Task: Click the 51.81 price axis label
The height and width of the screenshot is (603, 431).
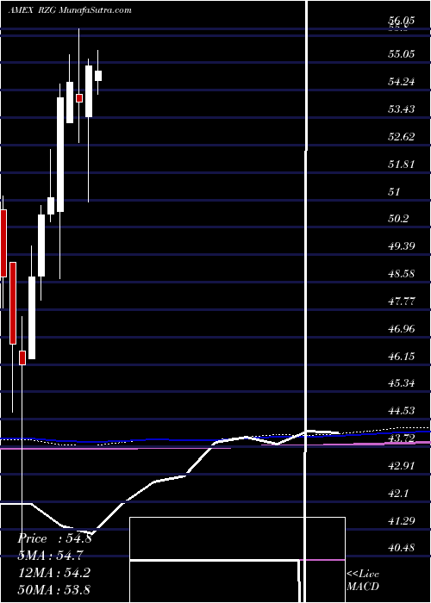Action: coord(401,165)
